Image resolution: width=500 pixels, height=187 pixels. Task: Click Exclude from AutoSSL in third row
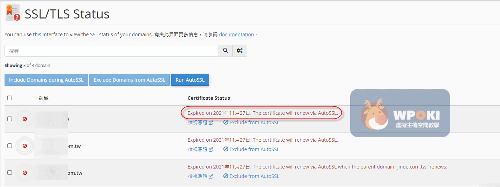pos(251,176)
